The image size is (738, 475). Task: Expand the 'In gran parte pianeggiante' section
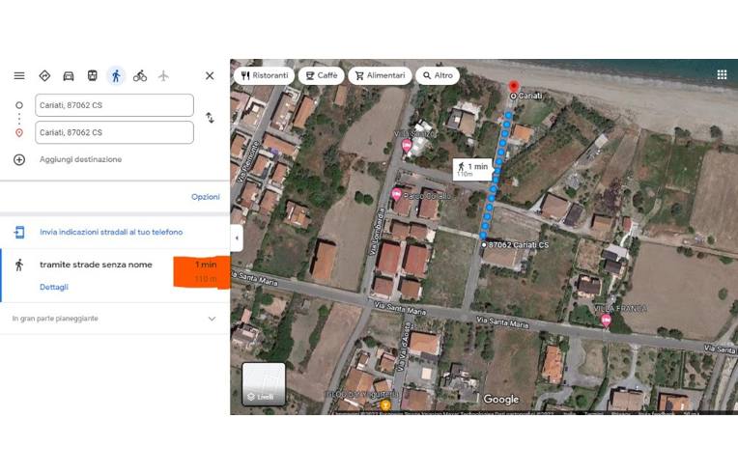pyautogui.click(x=115, y=319)
